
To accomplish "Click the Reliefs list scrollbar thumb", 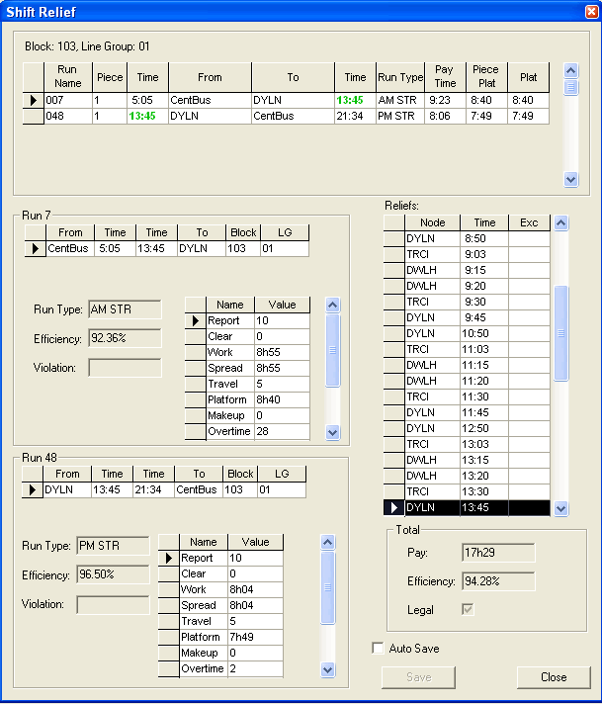I will tap(561, 333).
